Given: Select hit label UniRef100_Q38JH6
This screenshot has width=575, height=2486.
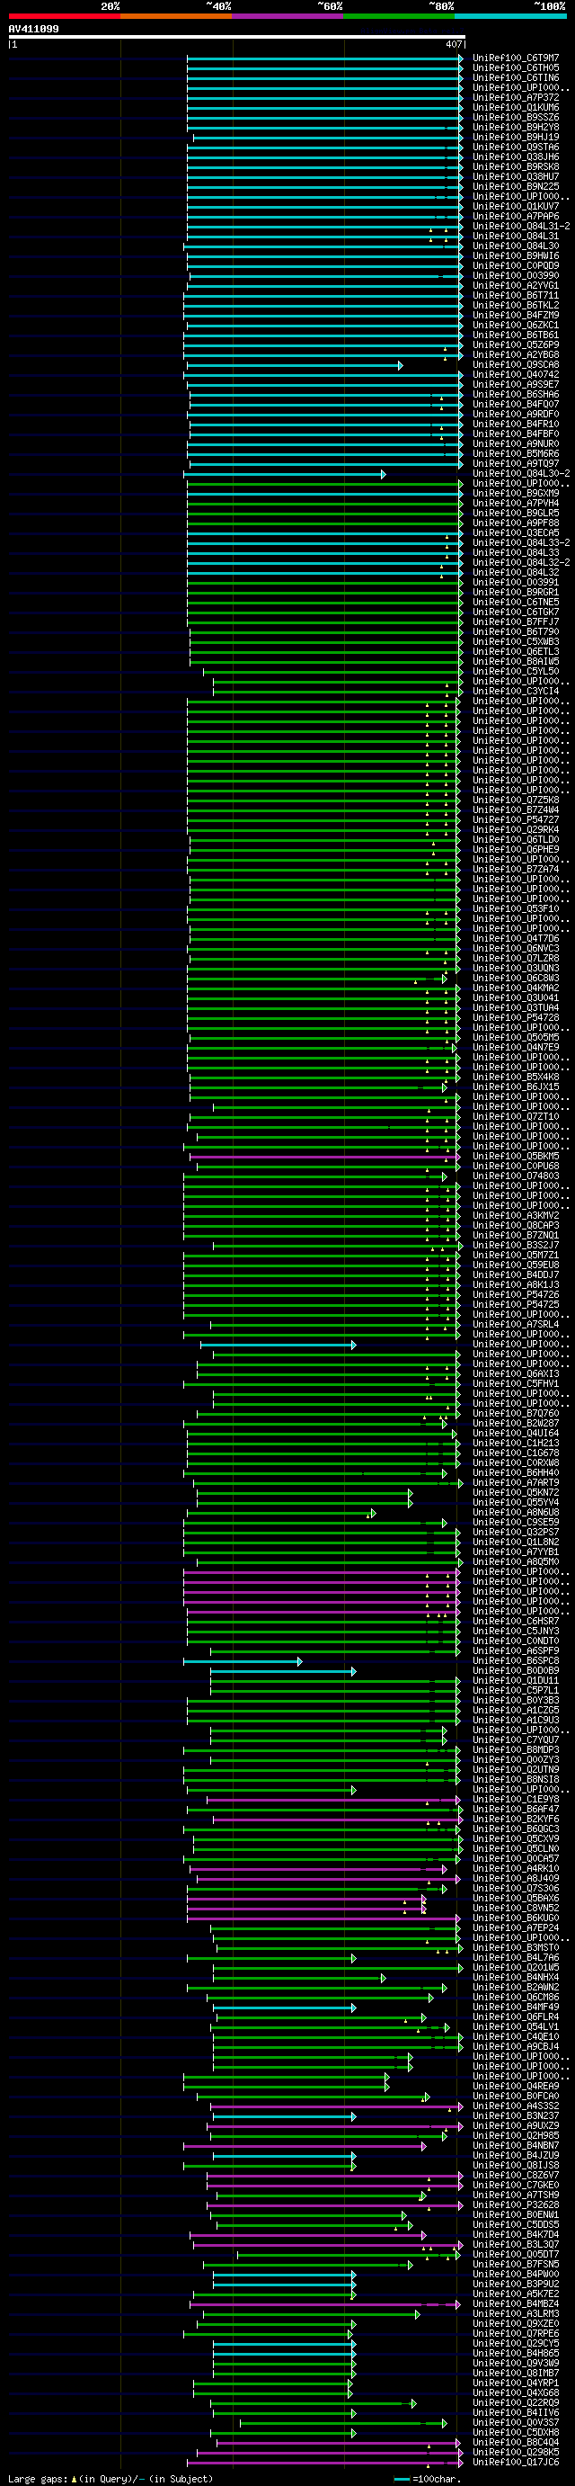Looking at the screenshot, I should (x=515, y=157).
